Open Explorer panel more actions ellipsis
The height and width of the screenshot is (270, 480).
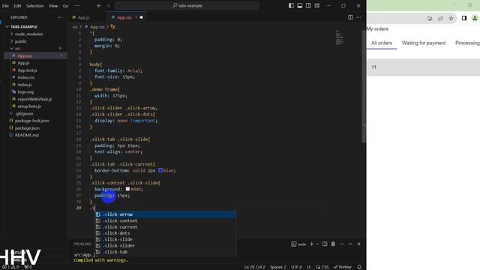(x=59, y=17)
